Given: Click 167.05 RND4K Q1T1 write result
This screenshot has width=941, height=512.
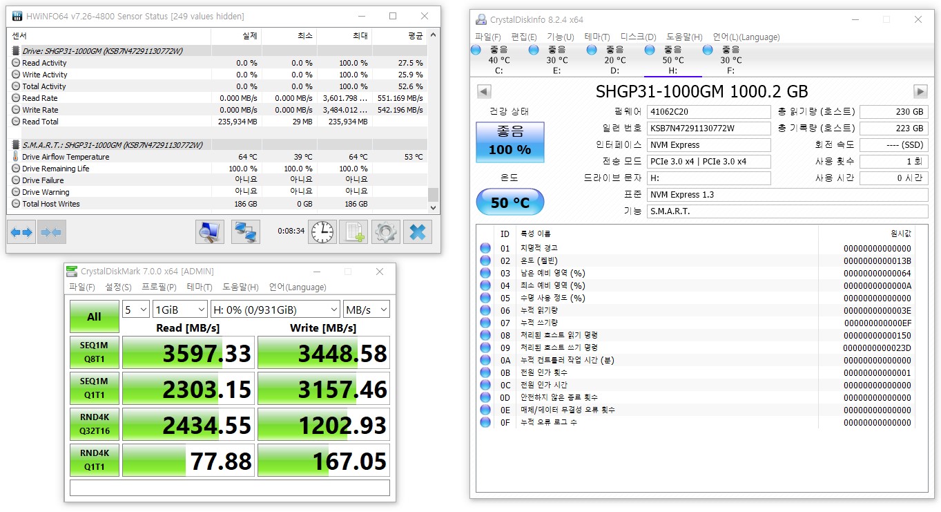Looking at the screenshot, I should pos(324,461).
